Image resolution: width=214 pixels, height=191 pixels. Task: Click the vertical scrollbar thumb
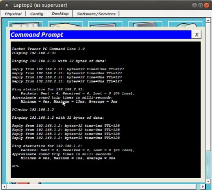[208, 87]
